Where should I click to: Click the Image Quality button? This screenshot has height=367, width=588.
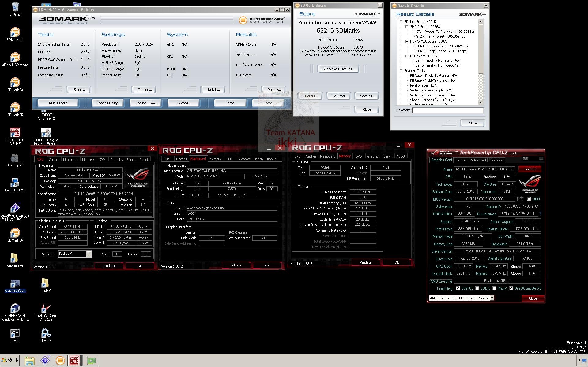tap(108, 103)
